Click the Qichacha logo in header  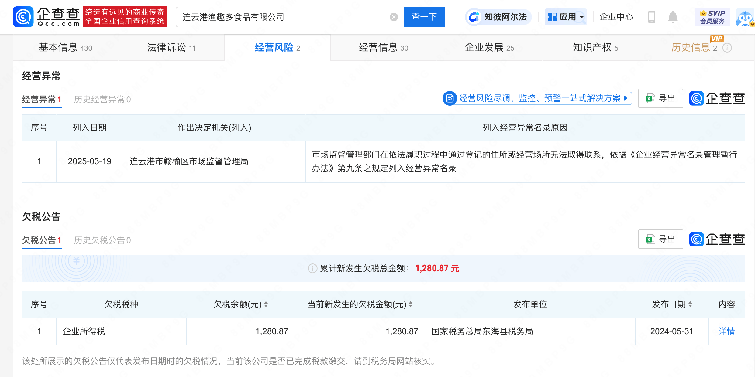coord(47,17)
